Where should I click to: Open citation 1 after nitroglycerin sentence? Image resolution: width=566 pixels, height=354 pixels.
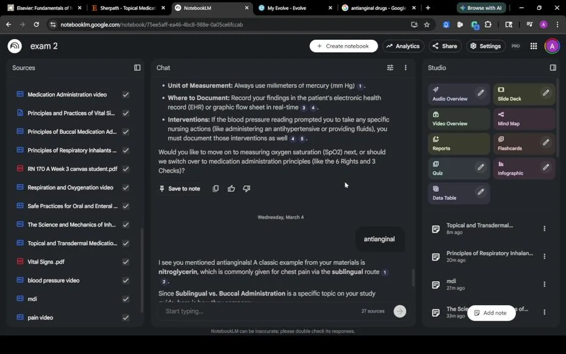pyautogui.click(x=384, y=272)
